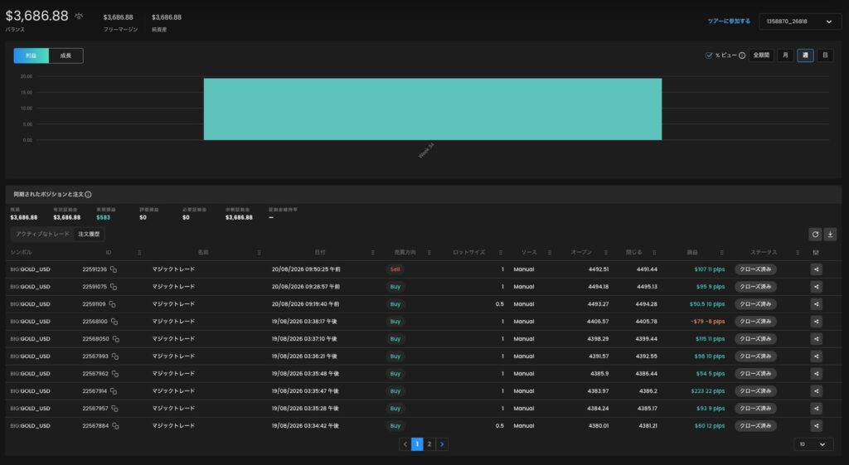The image size is (849, 465).
Task: Click the -$79 -8 pips profit value
Action: tap(708, 322)
